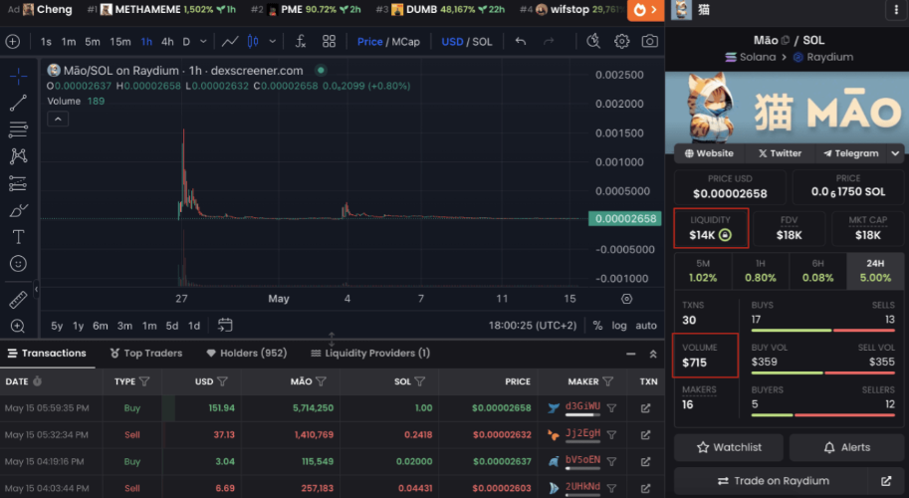Viewport: 909px width, 498px height.
Task: Open the trending flame button
Action: pyautogui.click(x=646, y=10)
